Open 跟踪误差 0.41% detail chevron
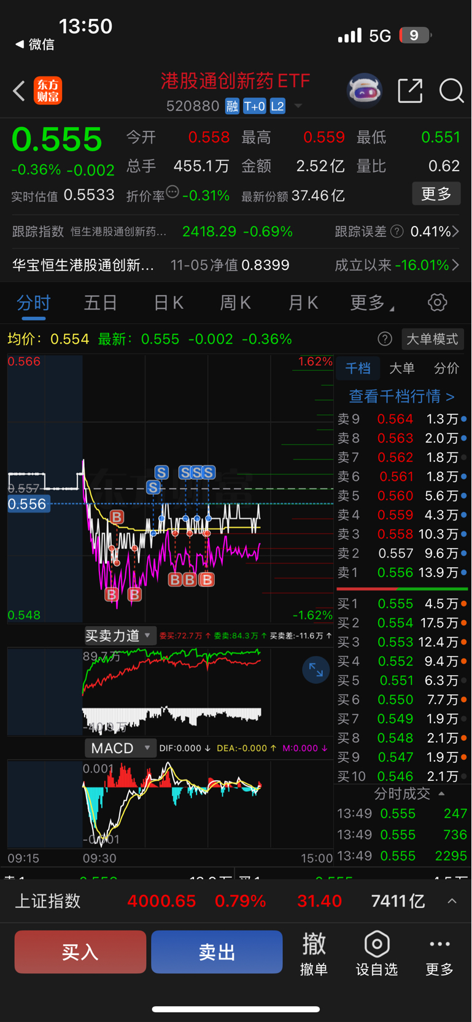This screenshot has height=1022, width=472. [455, 231]
